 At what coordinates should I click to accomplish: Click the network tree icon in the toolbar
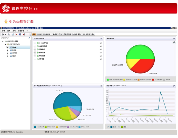(13, 34)
